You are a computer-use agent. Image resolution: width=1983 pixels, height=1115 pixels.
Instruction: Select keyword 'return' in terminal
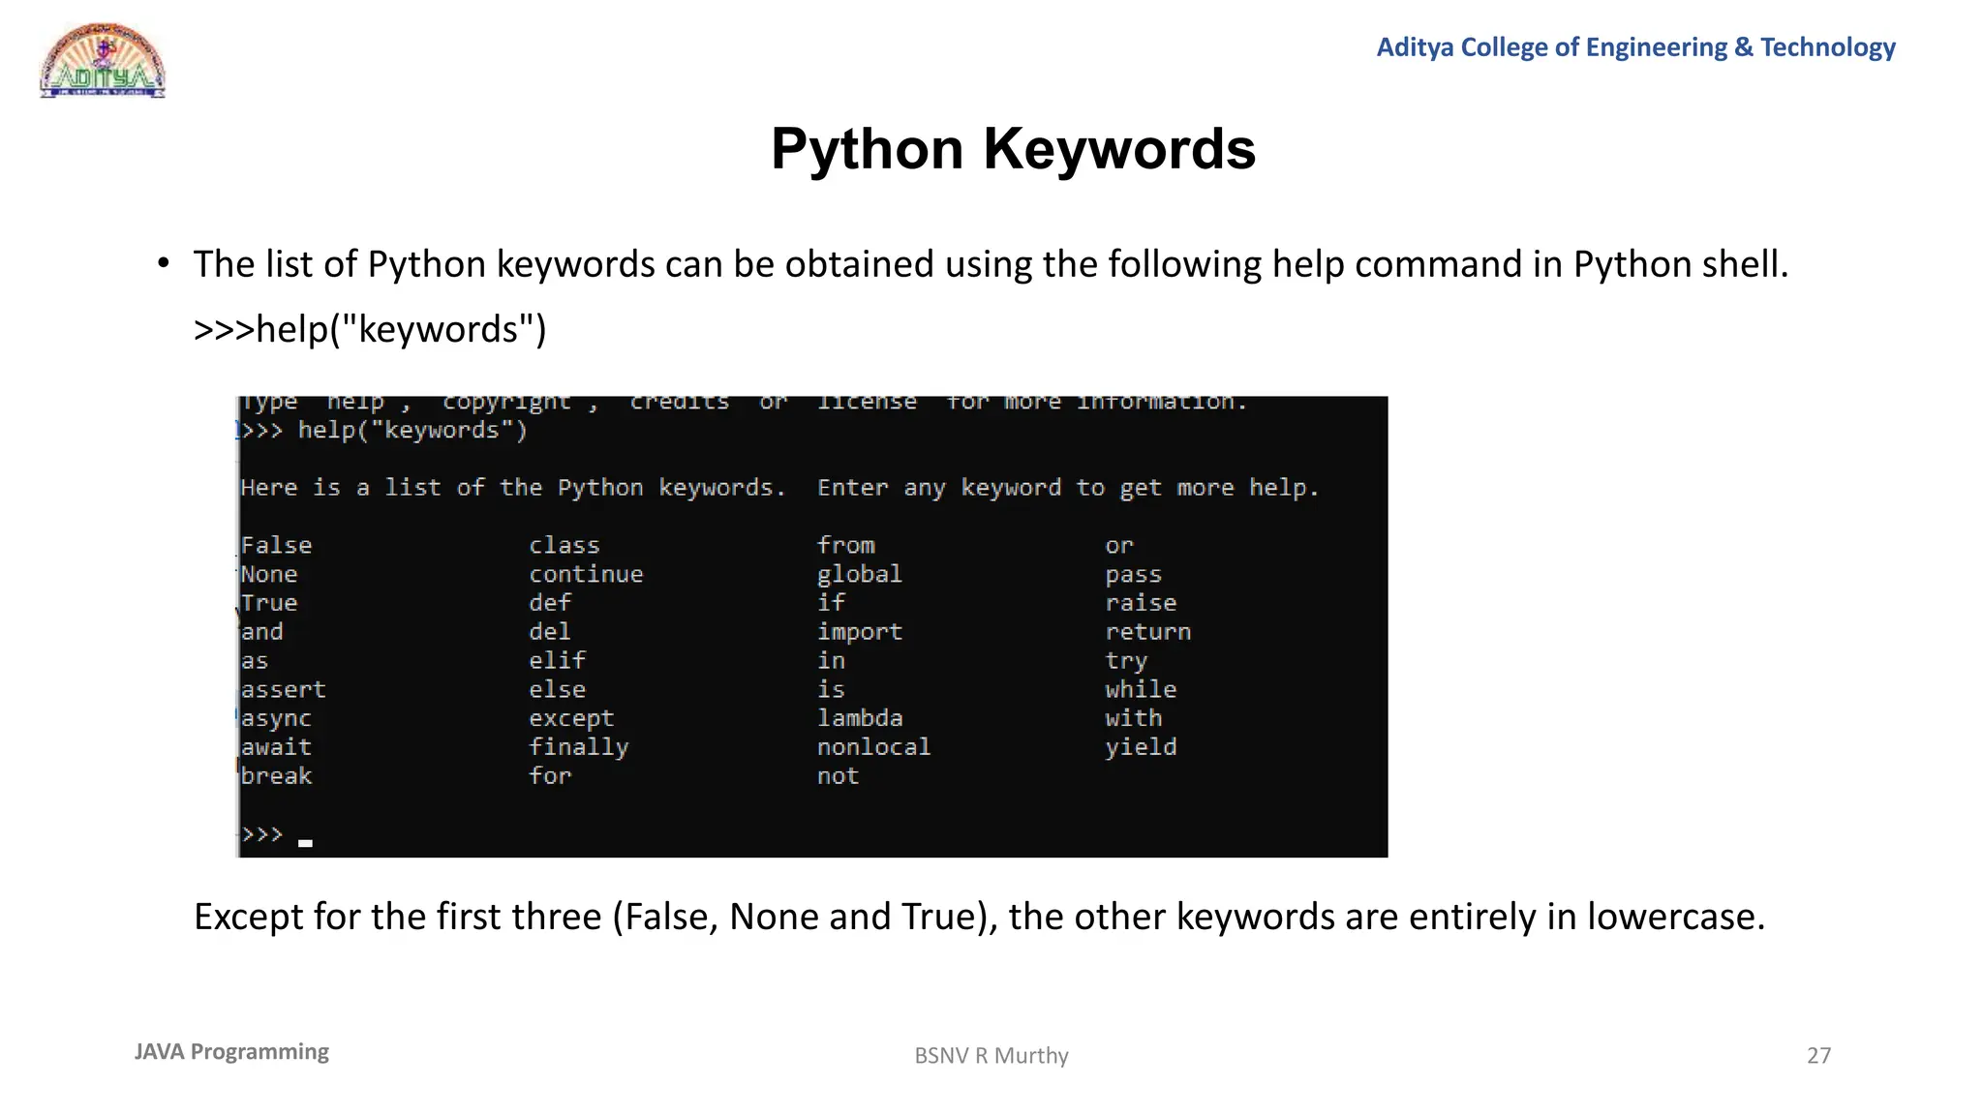tap(1148, 632)
